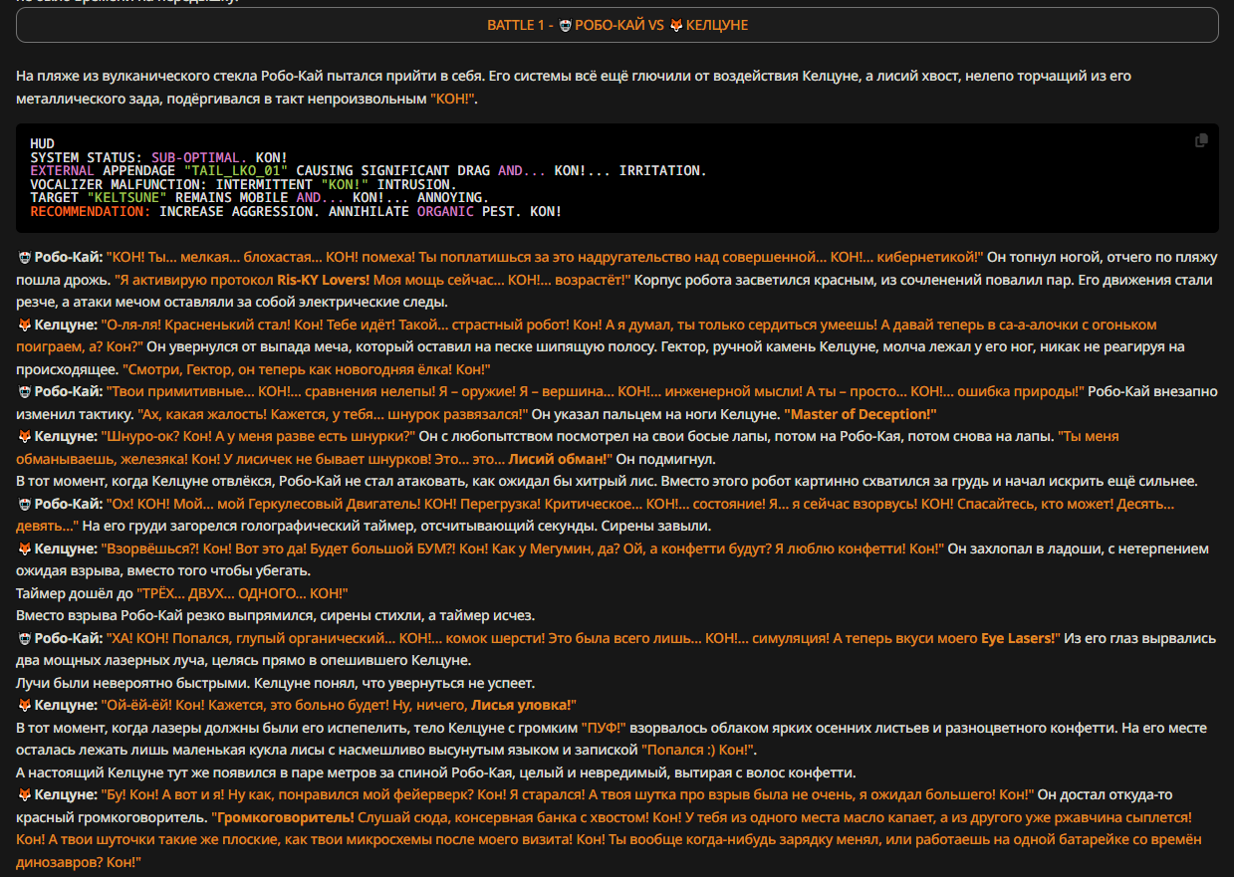Click the "HUD" line in the code block

tap(42, 144)
